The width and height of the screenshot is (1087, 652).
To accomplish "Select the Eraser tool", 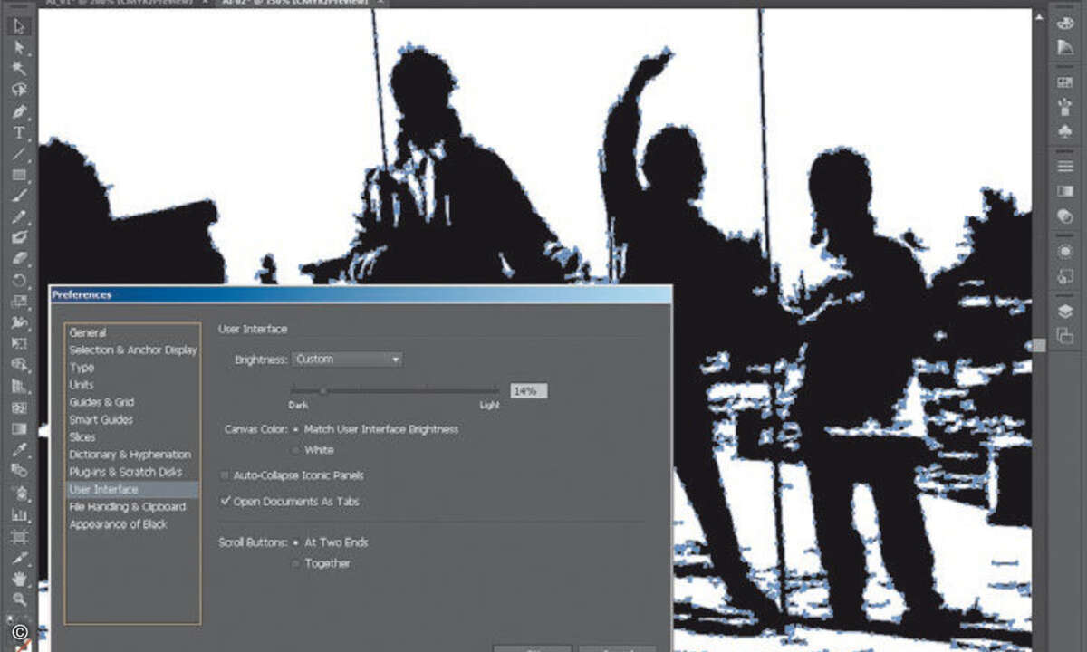I will pyautogui.click(x=18, y=260).
